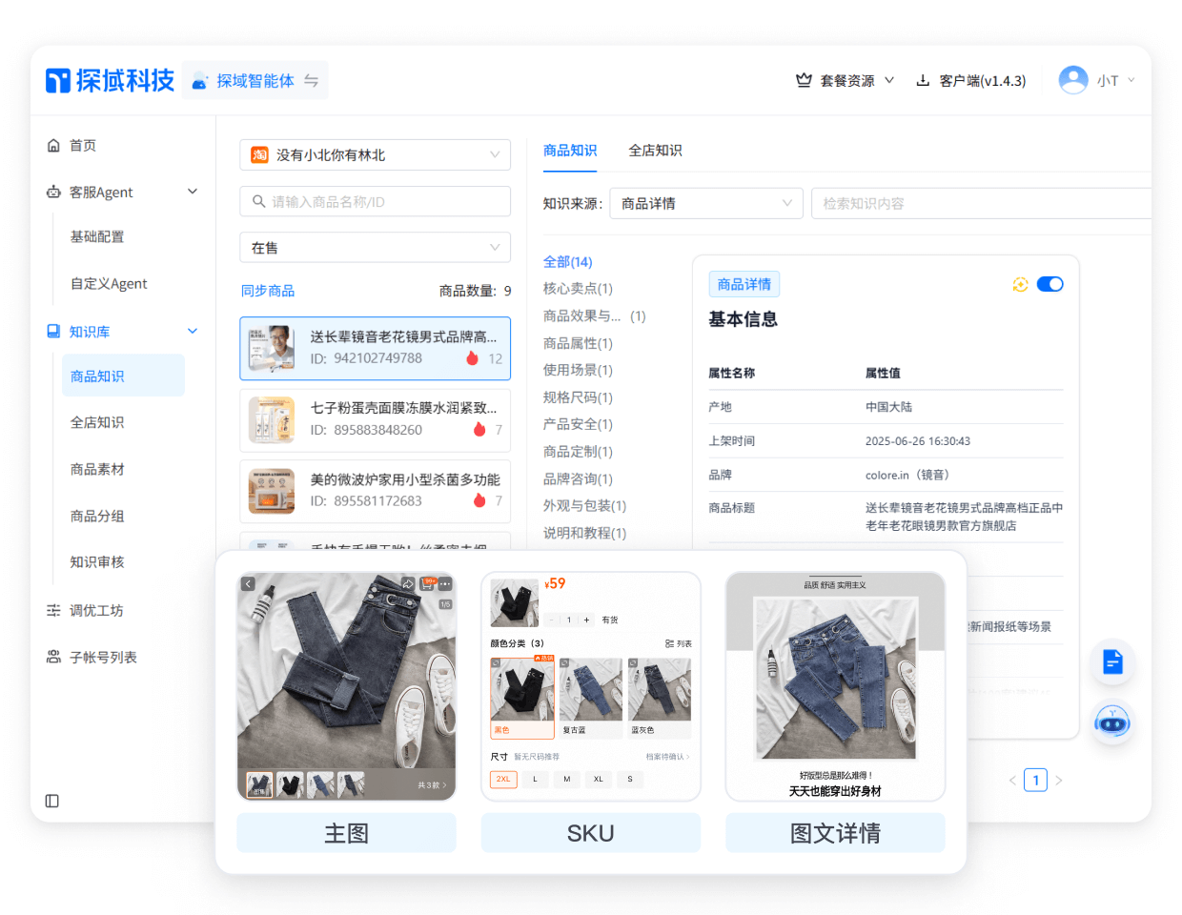Open the 在售 status dropdown
Image resolution: width=1182 pixels, height=915 pixels.
375,247
